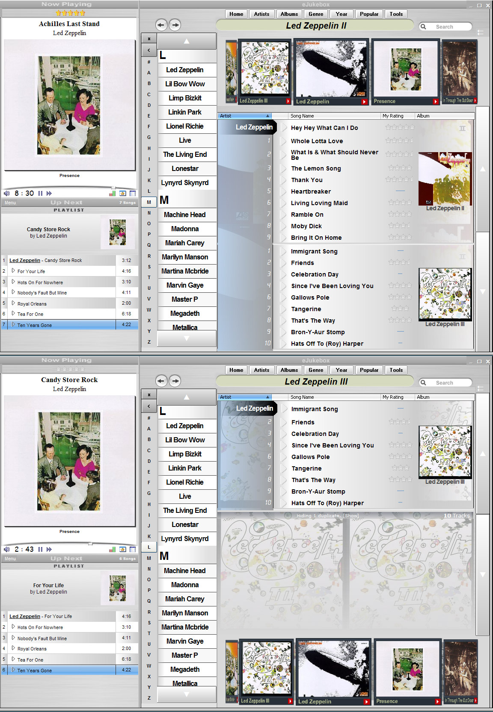Pause playback in the top window

click(x=40, y=193)
